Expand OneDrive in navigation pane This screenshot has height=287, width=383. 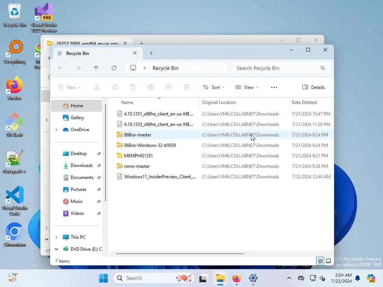pos(56,130)
